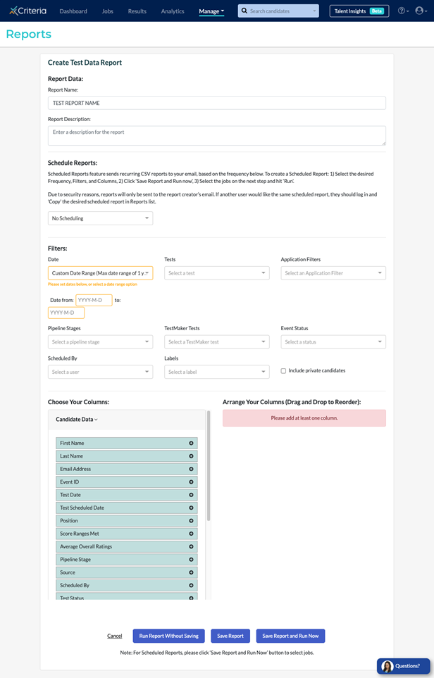Open the Event Status dropdown

[333, 342]
